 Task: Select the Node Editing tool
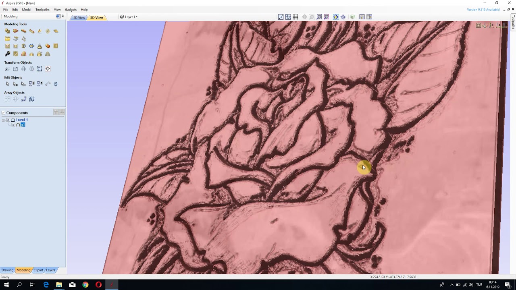pyautogui.click(x=15, y=84)
